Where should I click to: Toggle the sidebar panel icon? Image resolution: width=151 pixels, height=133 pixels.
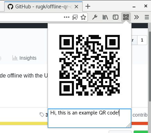(116, 17)
